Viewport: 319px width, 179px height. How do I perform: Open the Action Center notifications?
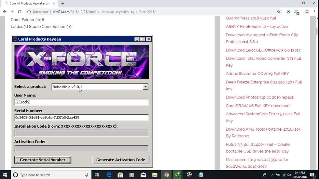pos(312,175)
